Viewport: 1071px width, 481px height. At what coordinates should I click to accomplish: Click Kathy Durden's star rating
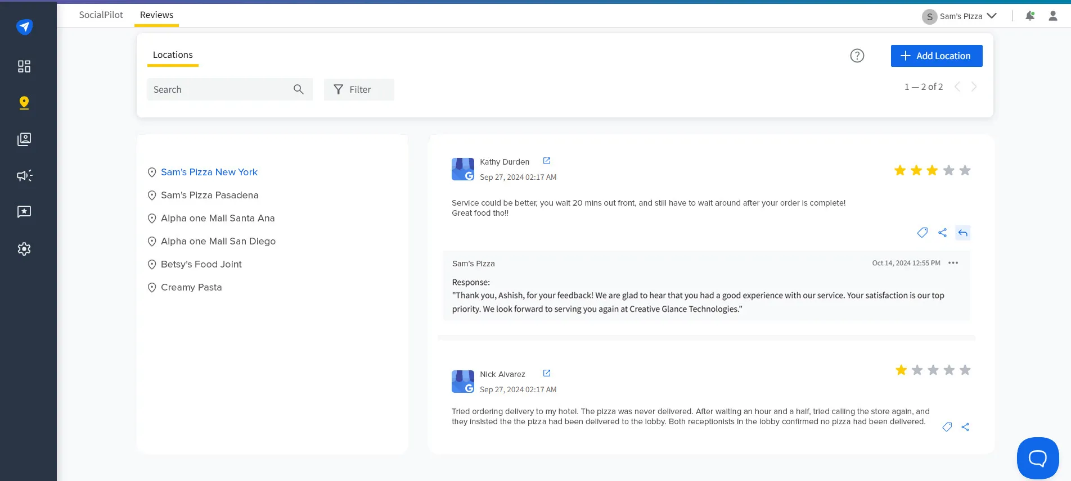click(x=932, y=170)
